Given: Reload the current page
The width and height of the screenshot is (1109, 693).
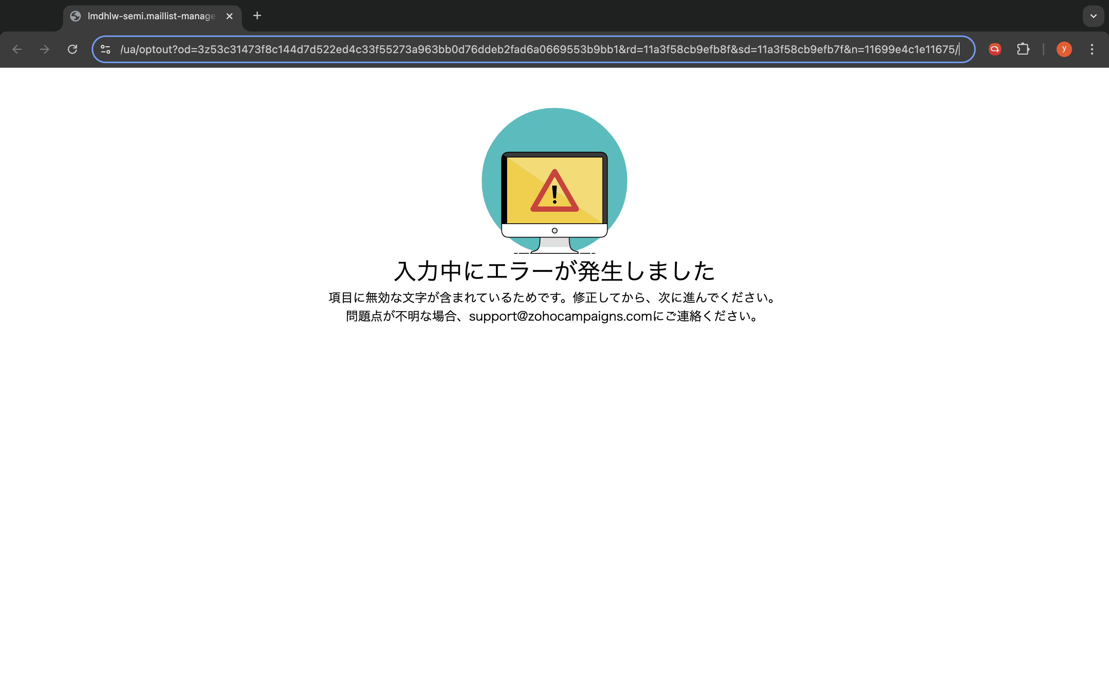Looking at the screenshot, I should click(72, 50).
